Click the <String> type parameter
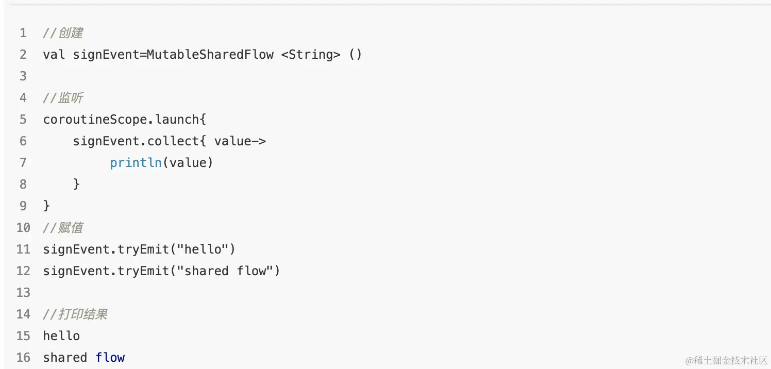 coord(311,55)
